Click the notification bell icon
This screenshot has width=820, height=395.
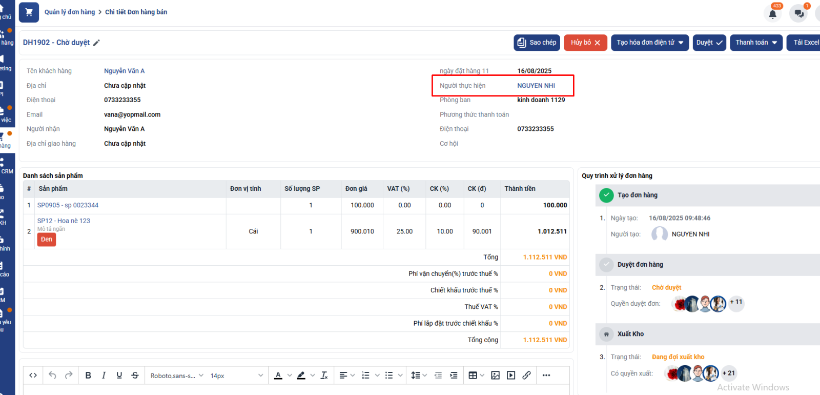pyautogui.click(x=772, y=14)
